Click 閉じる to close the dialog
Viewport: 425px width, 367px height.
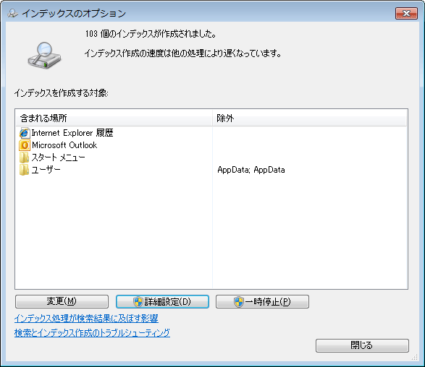point(362,345)
